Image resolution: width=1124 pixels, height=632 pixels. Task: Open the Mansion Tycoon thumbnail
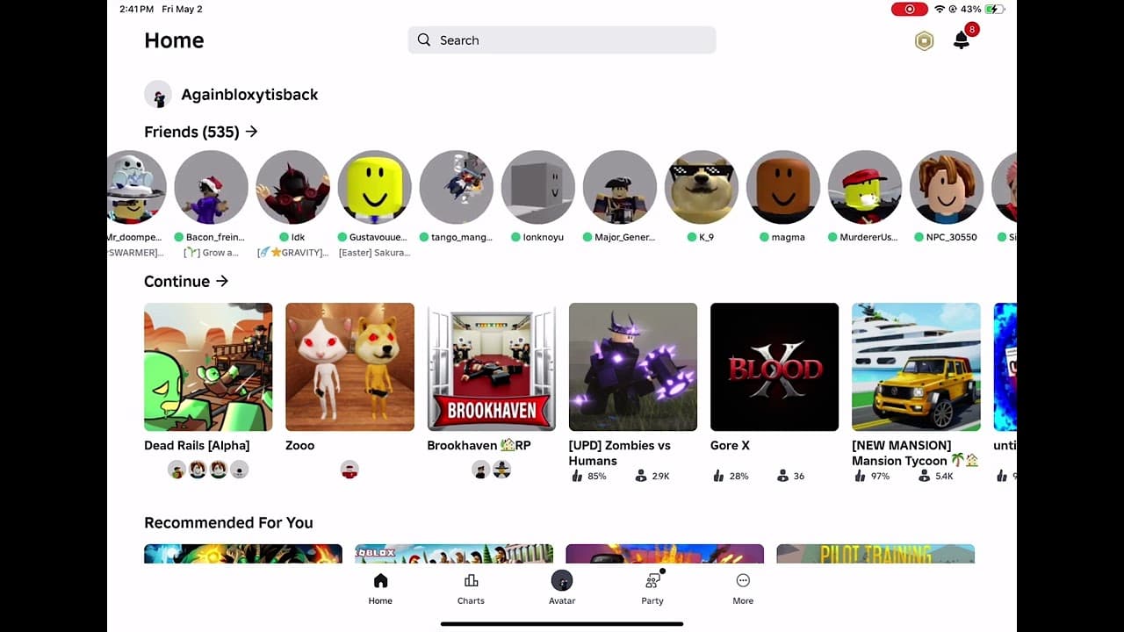pos(916,367)
